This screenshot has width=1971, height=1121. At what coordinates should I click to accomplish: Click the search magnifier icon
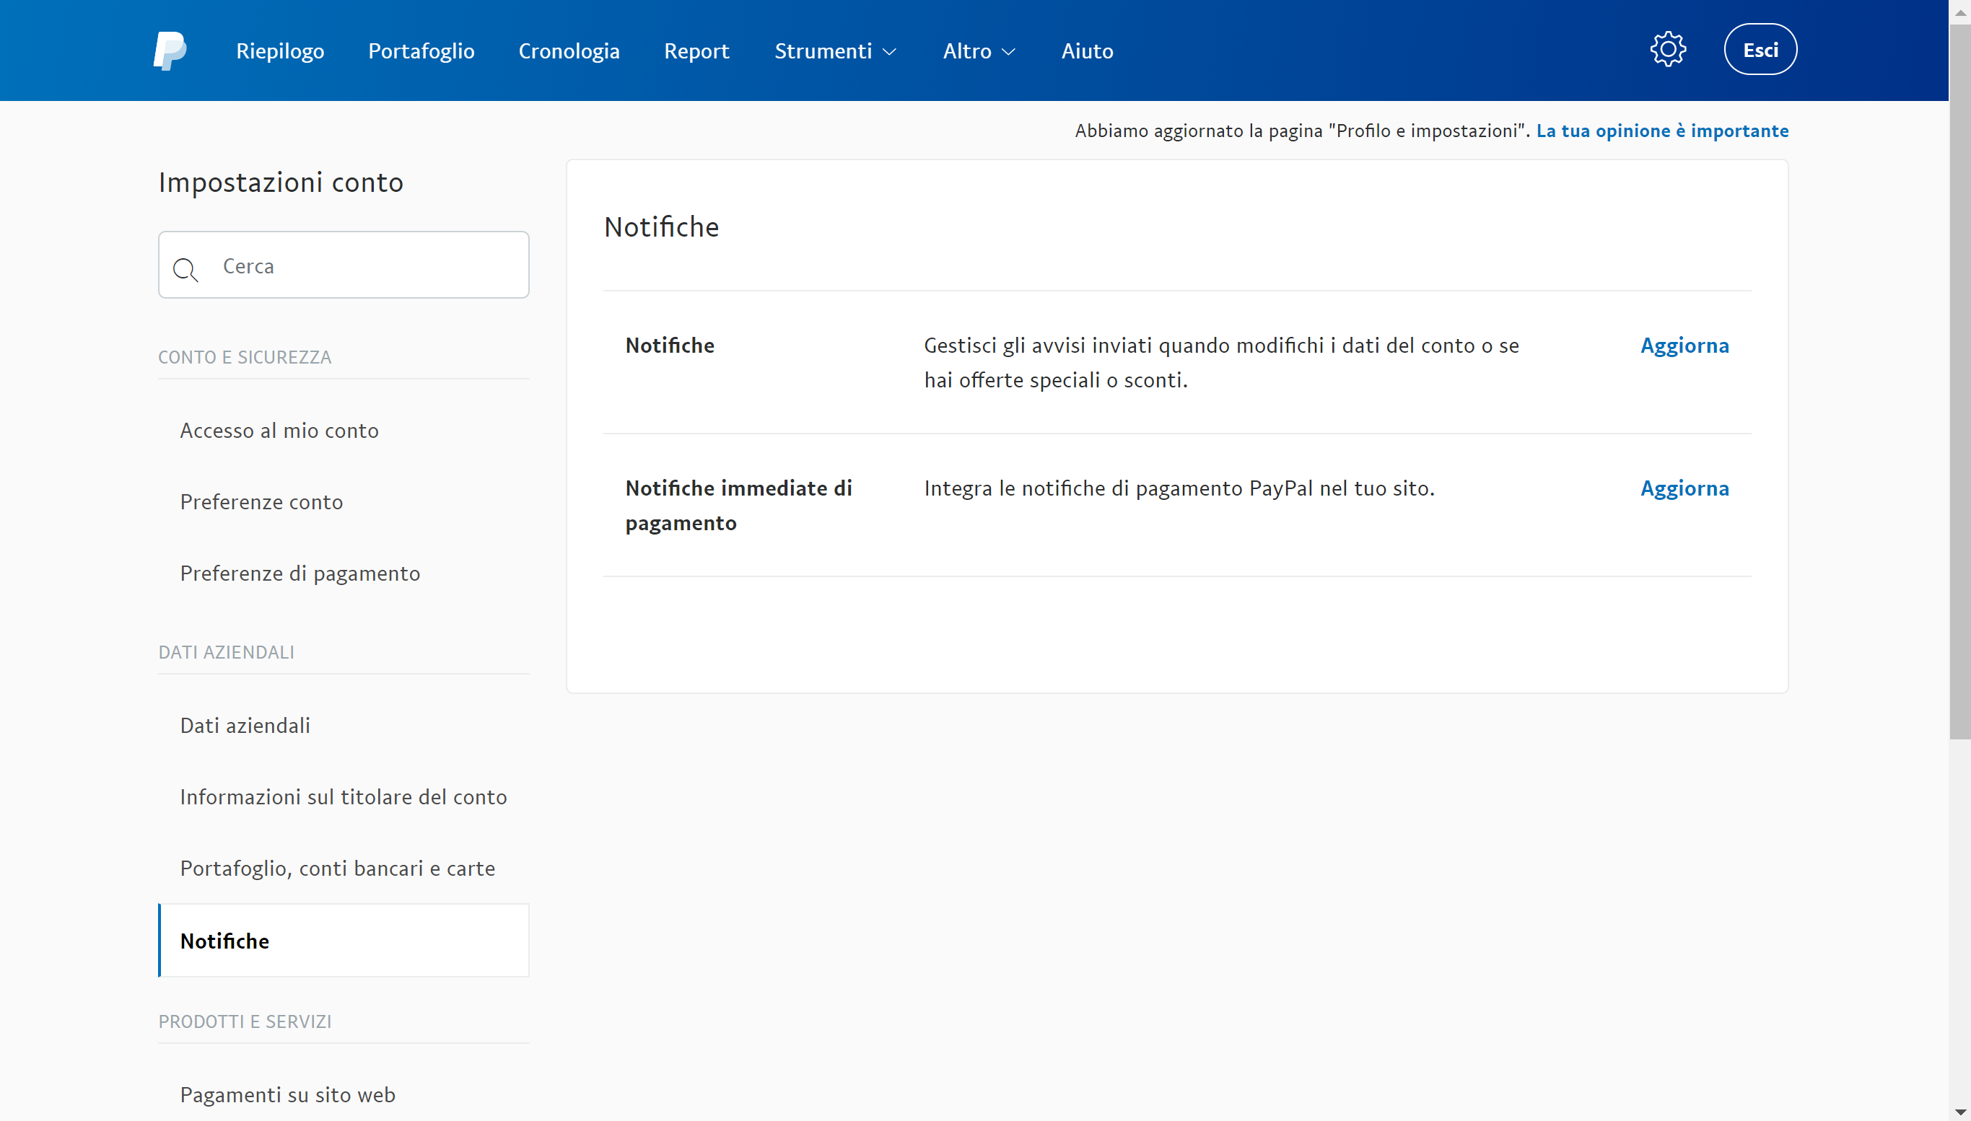[185, 270]
